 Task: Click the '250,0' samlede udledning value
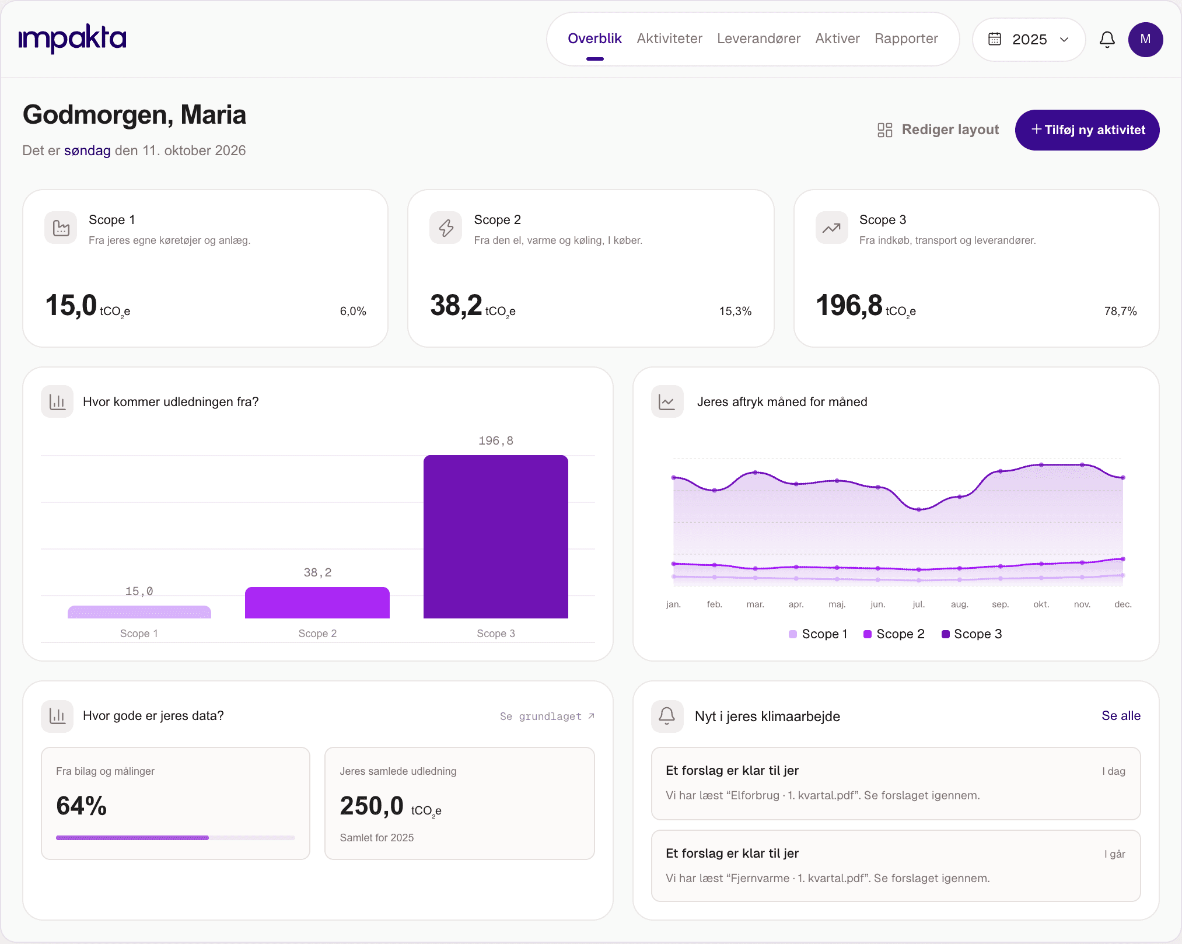[372, 806]
